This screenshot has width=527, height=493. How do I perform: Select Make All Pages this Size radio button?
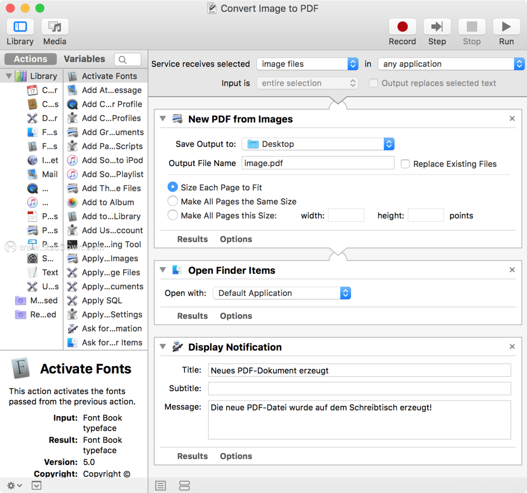coord(172,215)
